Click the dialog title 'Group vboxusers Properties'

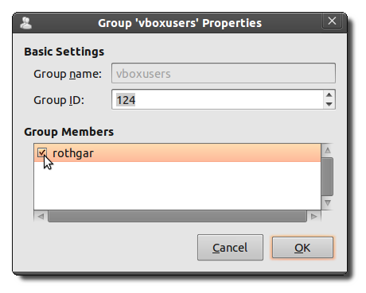pos(180,23)
